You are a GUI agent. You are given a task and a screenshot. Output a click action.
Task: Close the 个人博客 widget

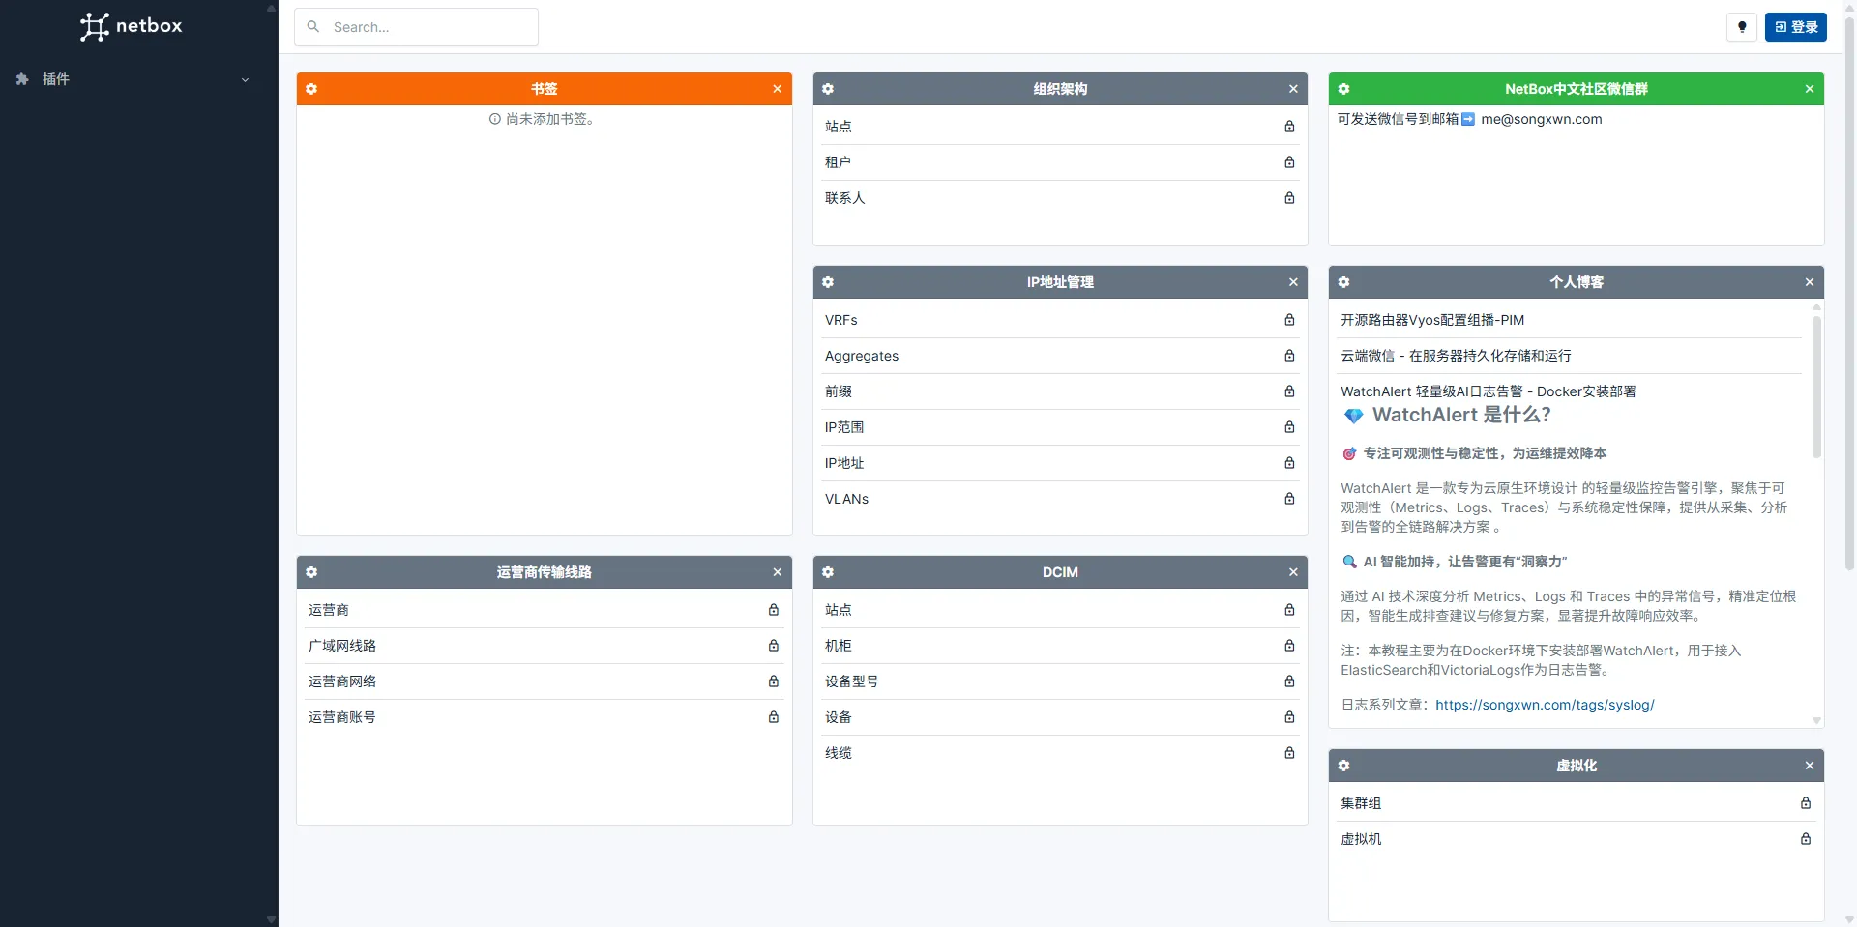click(1810, 282)
